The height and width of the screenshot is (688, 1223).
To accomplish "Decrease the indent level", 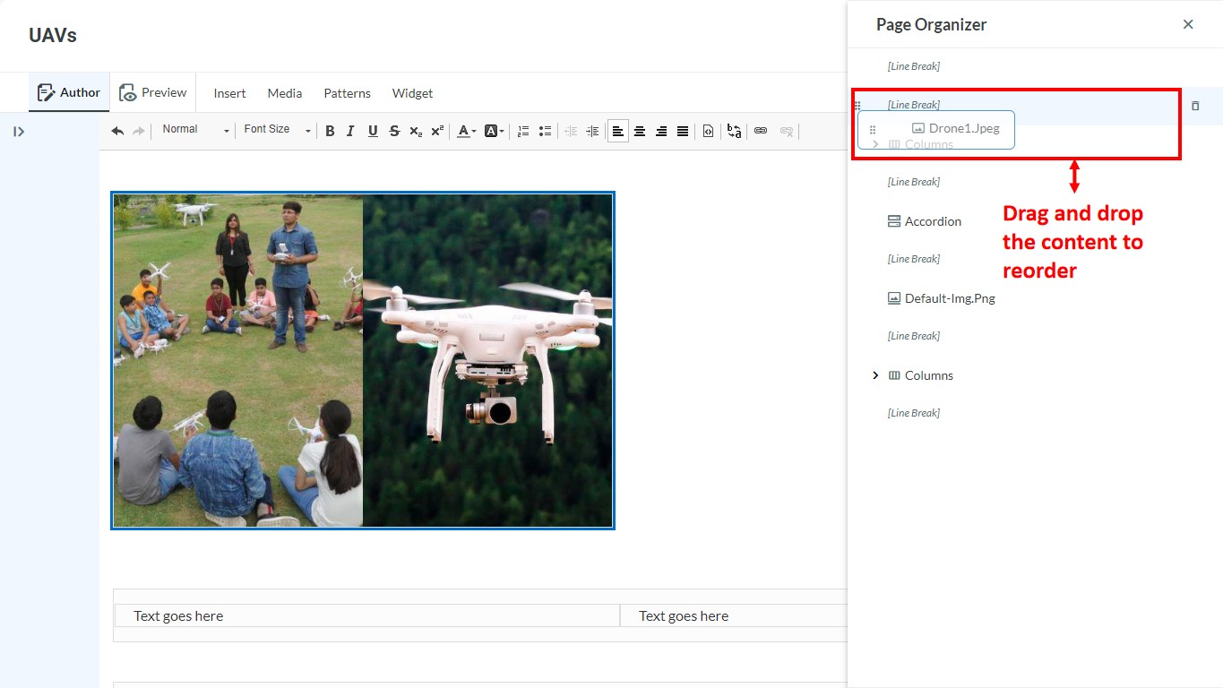I will tap(571, 131).
